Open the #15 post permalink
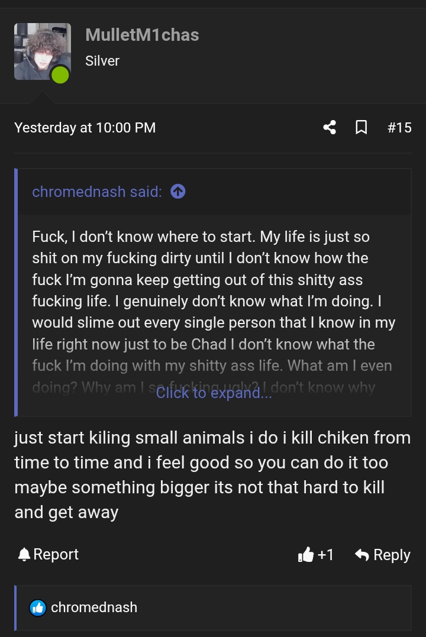 click(399, 127)
